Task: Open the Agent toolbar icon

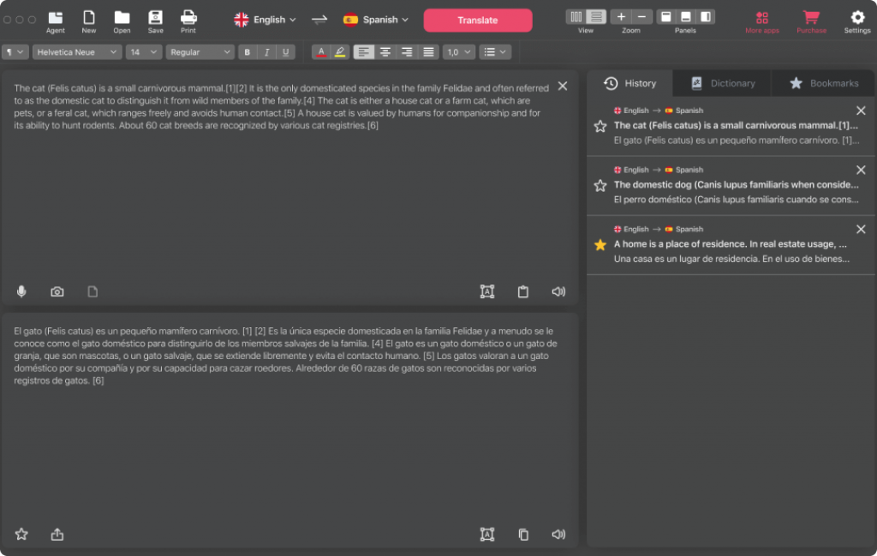Action: pos(55,19)
